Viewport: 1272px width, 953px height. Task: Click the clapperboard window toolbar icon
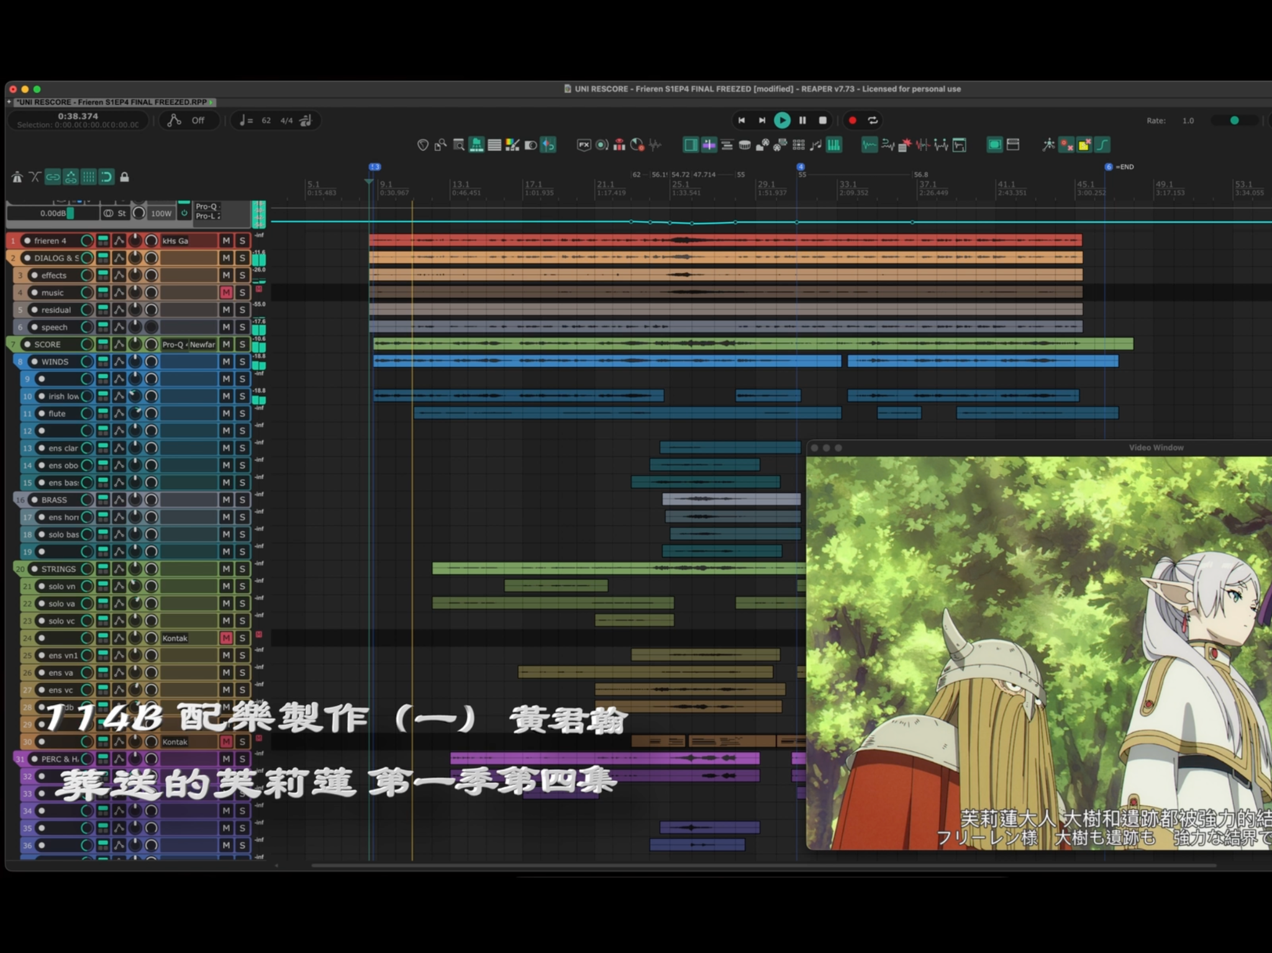coord(1012,145)
